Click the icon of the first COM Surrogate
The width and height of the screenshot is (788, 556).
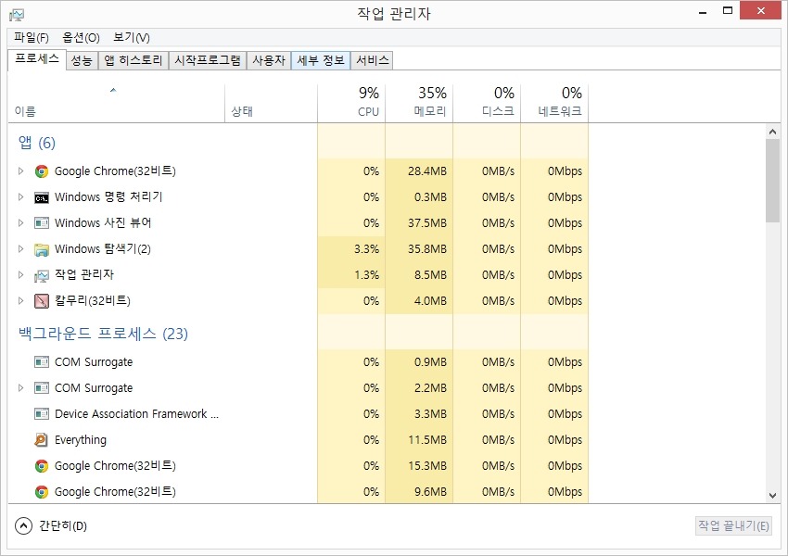tap(41, 362)
